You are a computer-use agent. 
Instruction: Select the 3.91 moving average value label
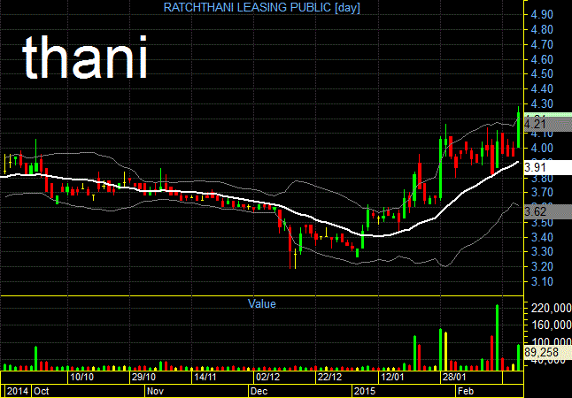(x=548, y=168)
